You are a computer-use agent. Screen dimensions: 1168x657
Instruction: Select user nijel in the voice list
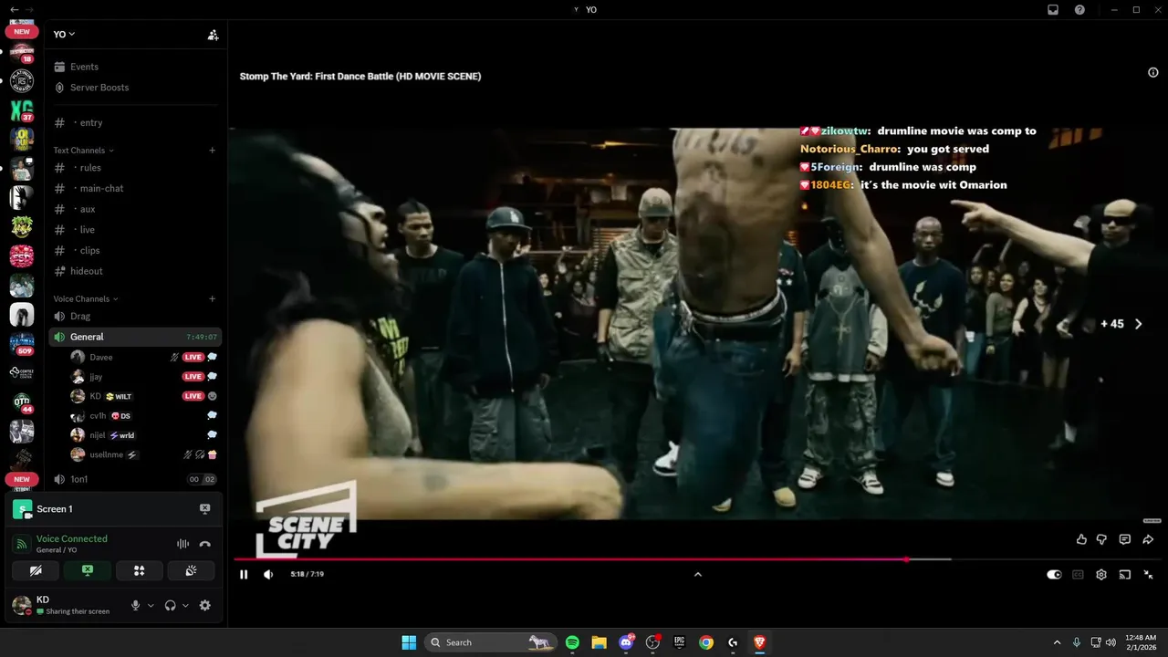click(x=144, y=435)
